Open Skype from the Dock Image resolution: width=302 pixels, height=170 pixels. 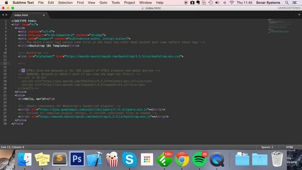[129, 159]
